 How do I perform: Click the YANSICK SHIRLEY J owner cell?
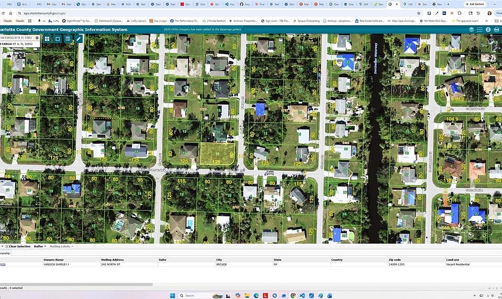coord(56,264)
